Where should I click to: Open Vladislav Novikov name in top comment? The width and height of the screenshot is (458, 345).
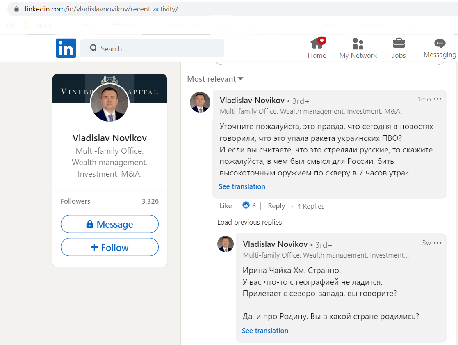pos(252,100)
